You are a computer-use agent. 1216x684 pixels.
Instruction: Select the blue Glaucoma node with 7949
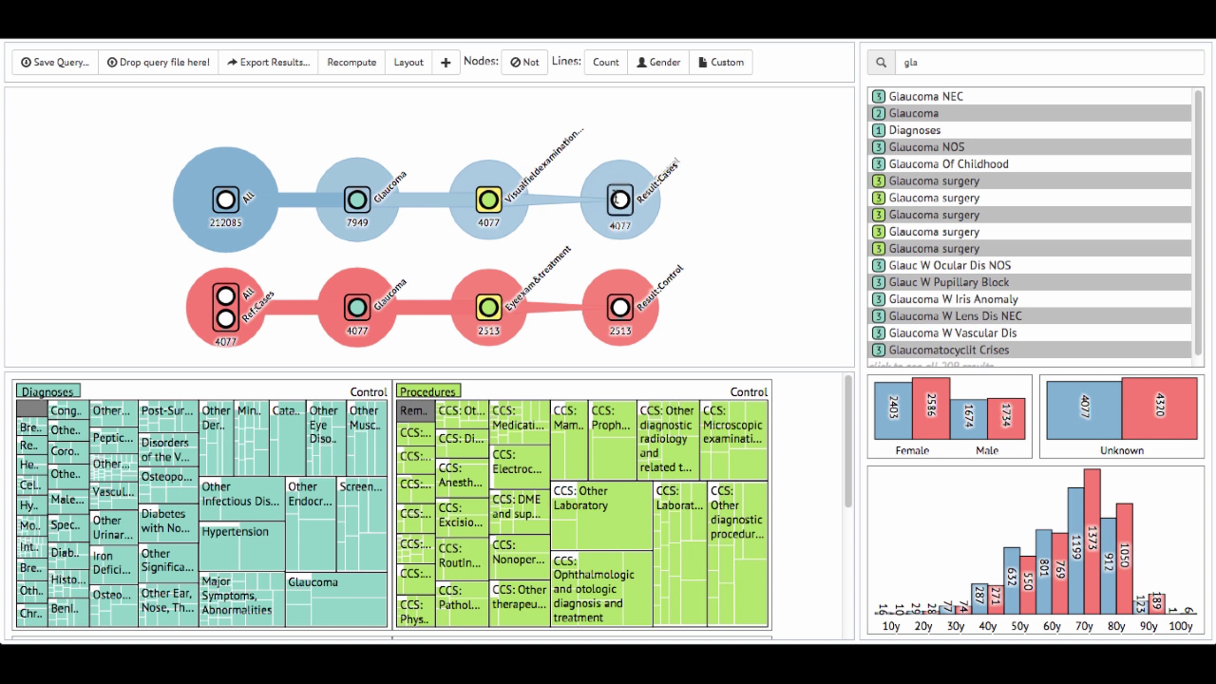[x=357, y=200]
